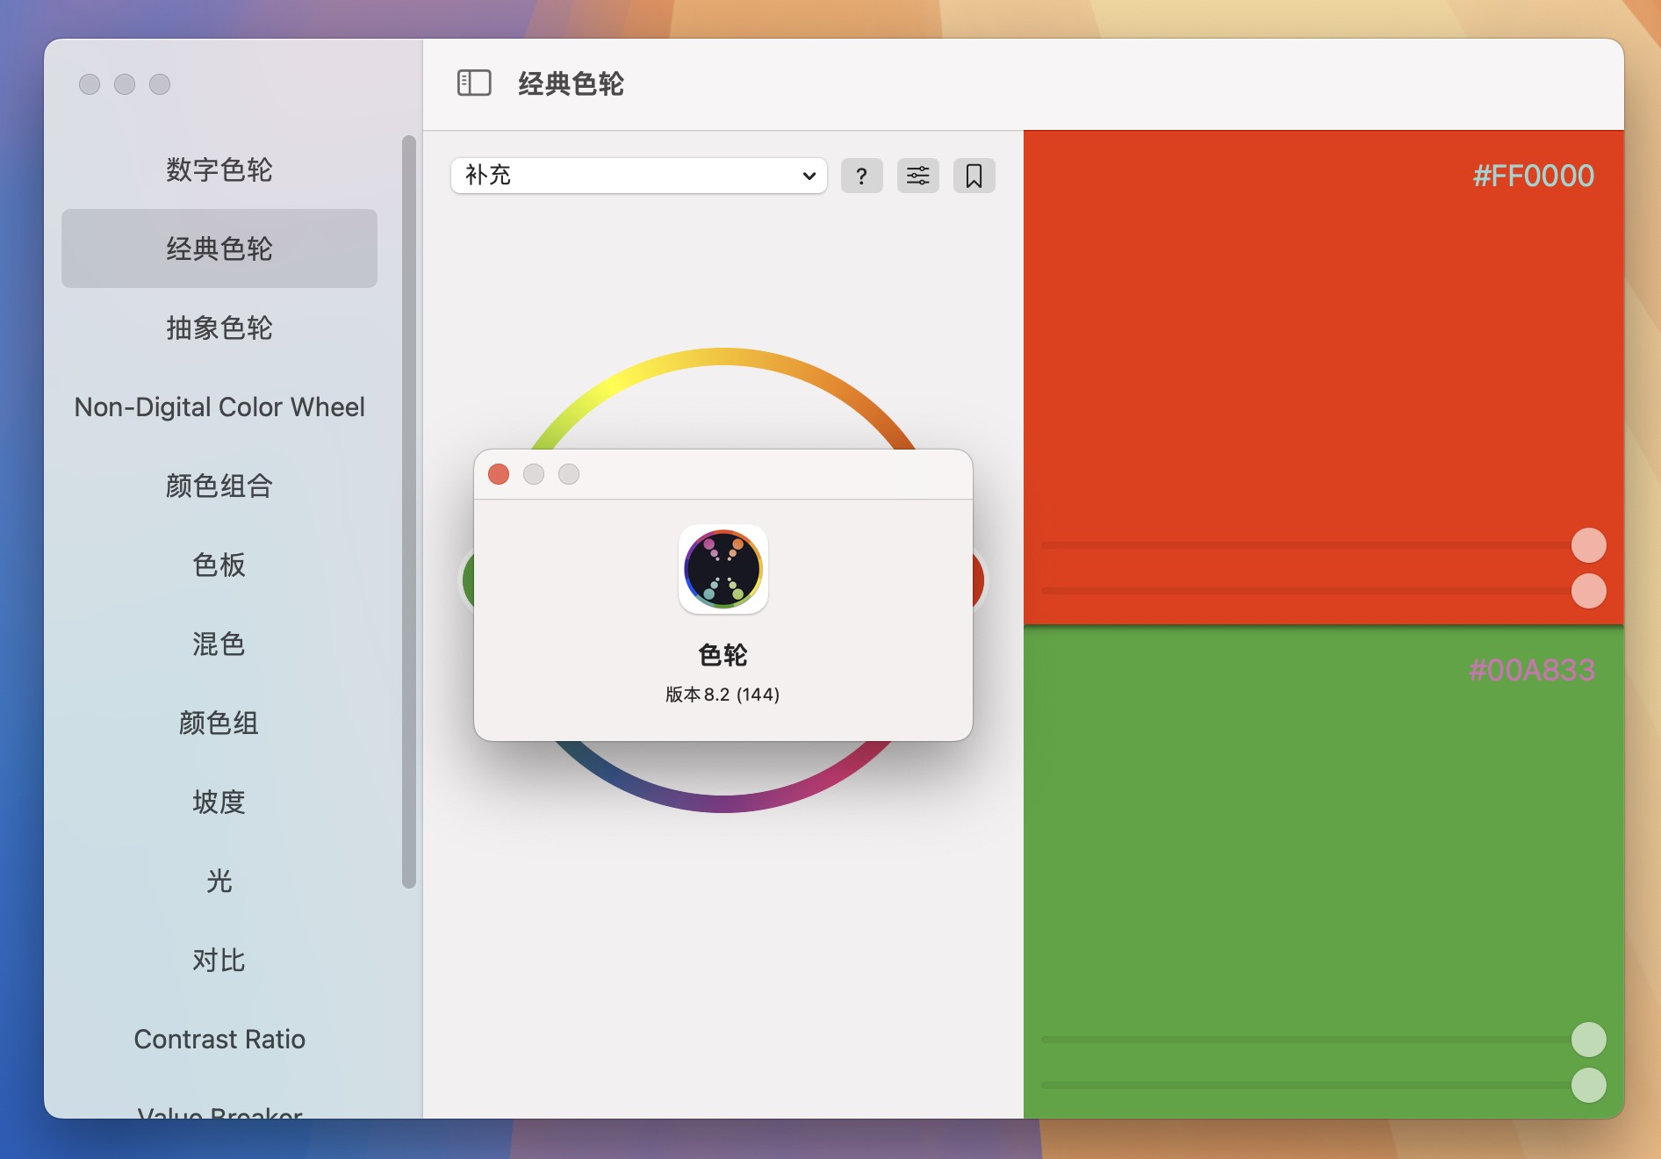1661x1159 pixels.
Task: Select 数字色轮 in the sidebar
Action: click(219, 169)
